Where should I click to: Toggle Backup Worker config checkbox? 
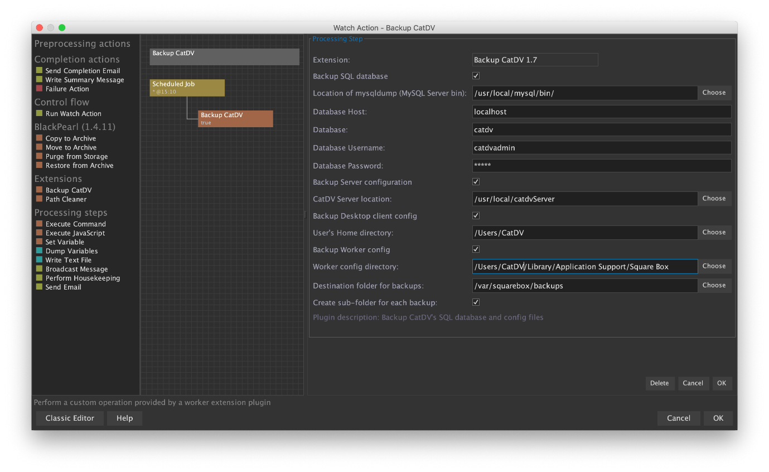tap(476, 249)
